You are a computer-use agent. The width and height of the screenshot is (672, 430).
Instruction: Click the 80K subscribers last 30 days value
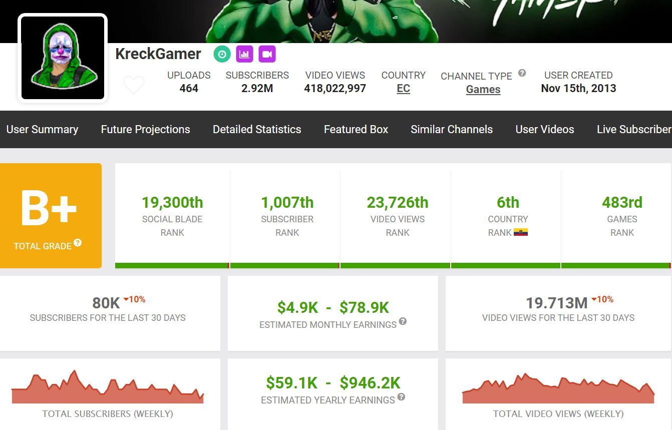pos(106,303)
